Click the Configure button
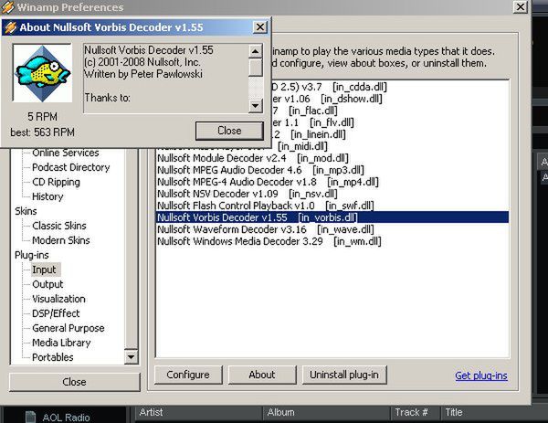The width and height of the screenshot is (548, 423). (188, 375)
